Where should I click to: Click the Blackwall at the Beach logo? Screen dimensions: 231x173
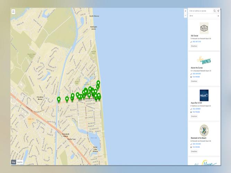pos(204,130)
